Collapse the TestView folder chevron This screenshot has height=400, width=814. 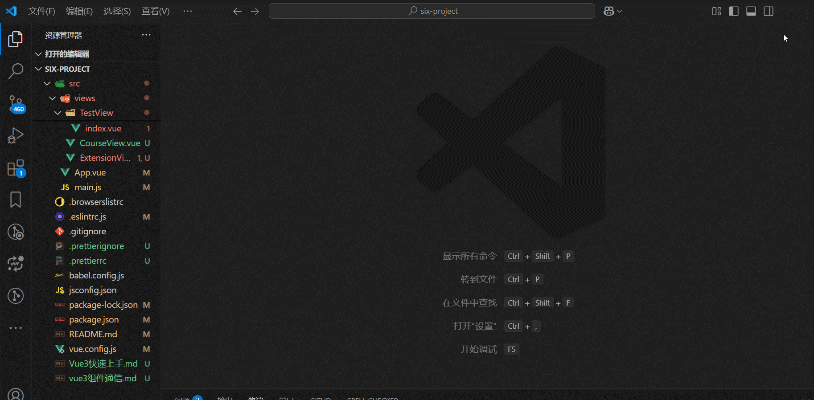coord(58,113)
